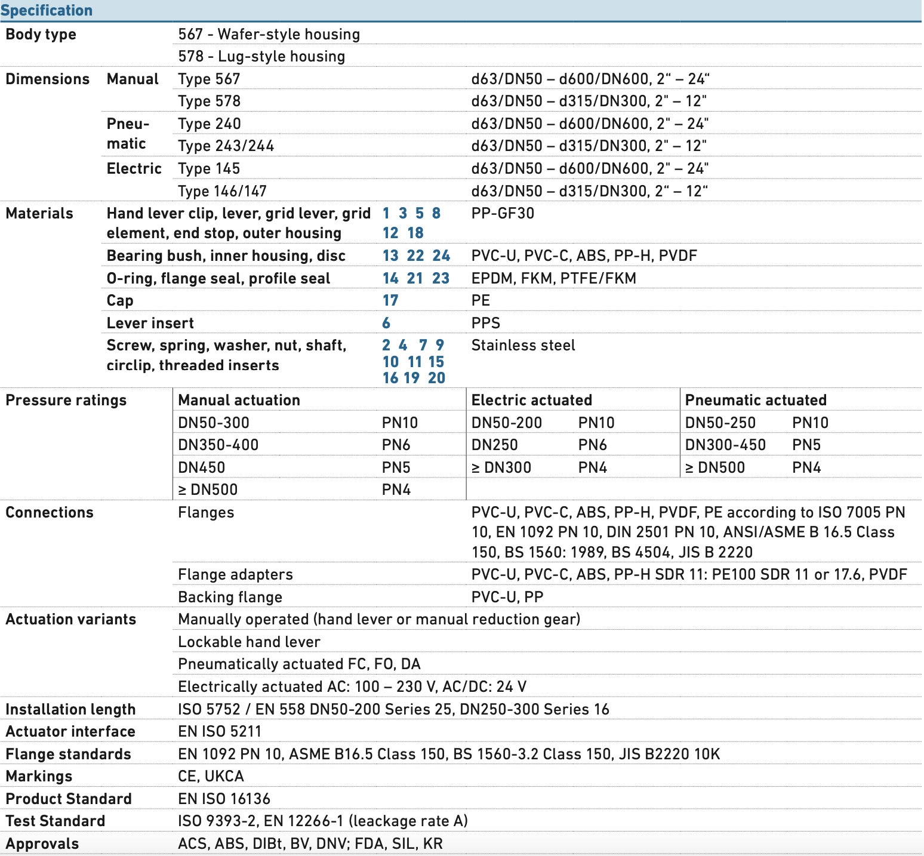Click 'DN250' electric pressure cell
924x856 pixels.
point(495,445)
